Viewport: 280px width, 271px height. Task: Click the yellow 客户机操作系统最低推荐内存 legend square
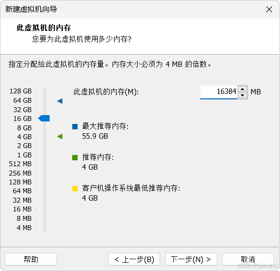tap(75, 188)
